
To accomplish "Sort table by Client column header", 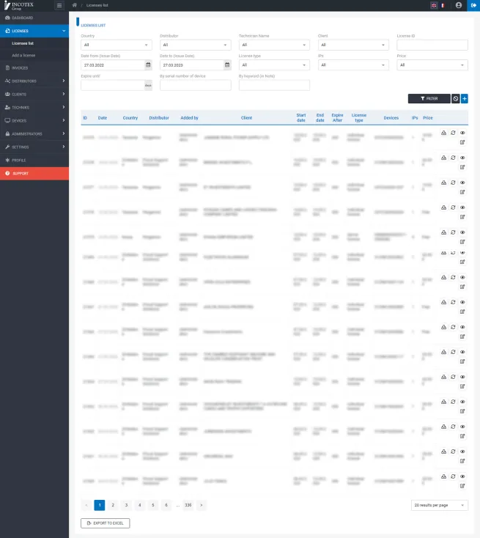I will (x=246, y=118).
